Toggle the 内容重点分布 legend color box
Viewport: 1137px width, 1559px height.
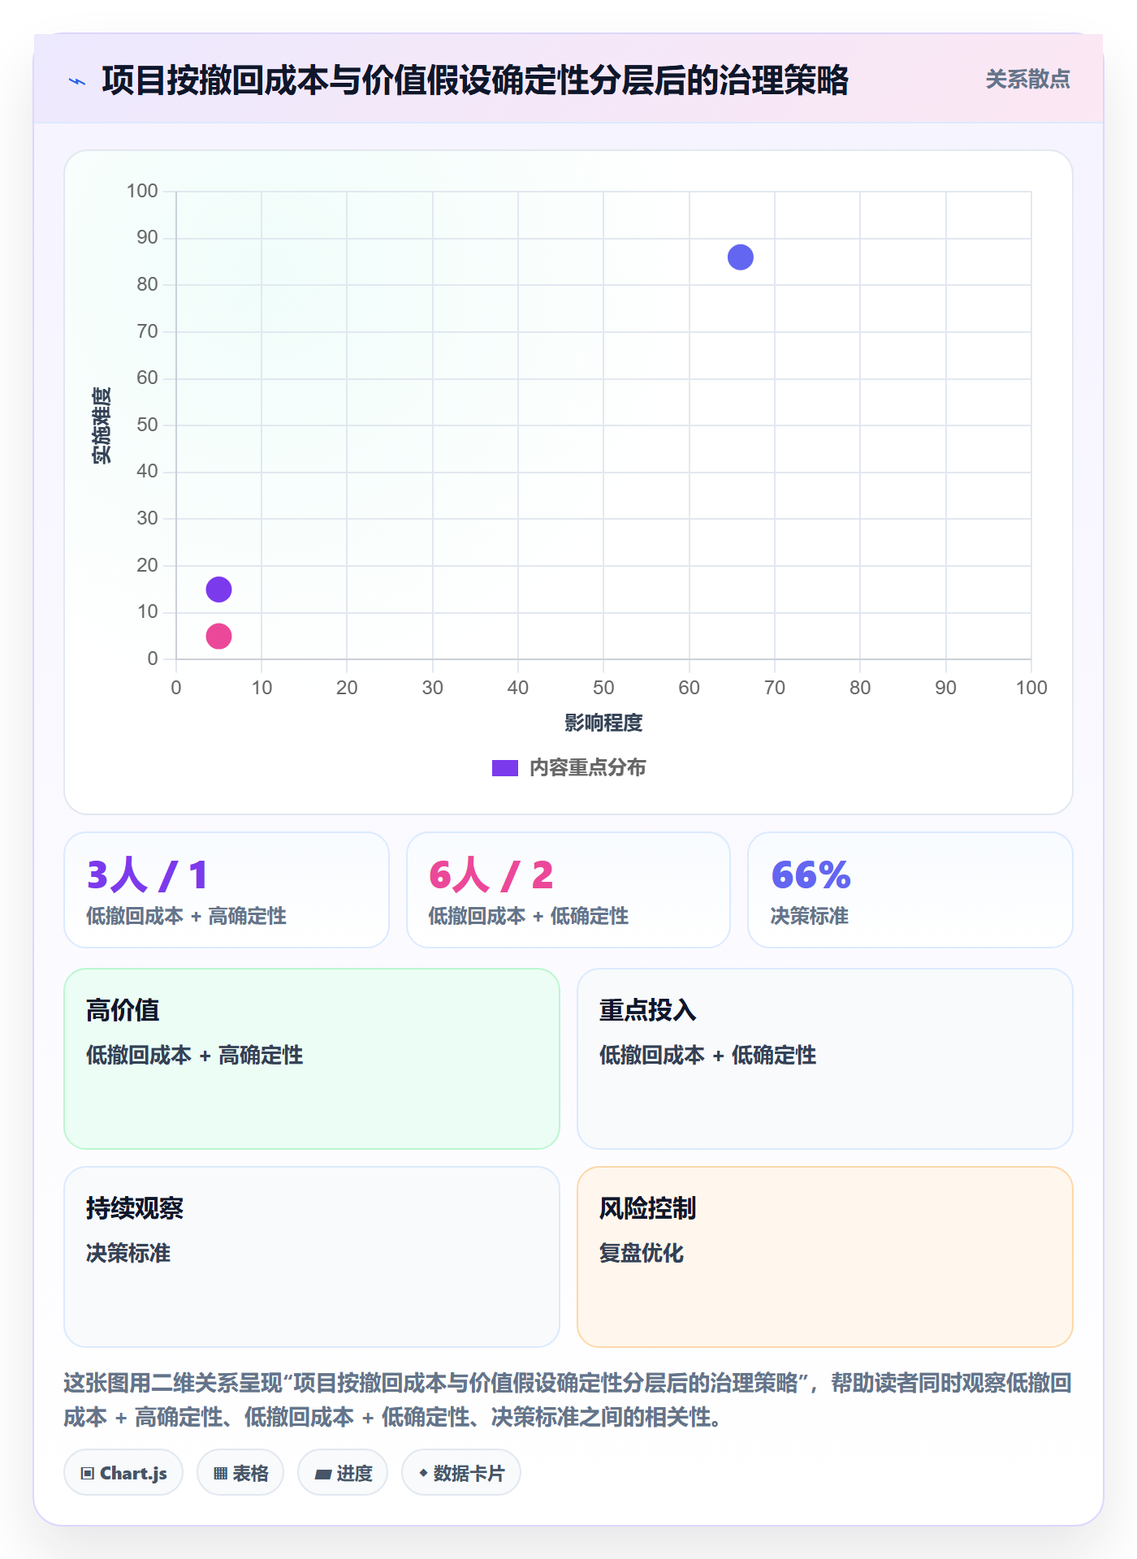click(504, 768)
